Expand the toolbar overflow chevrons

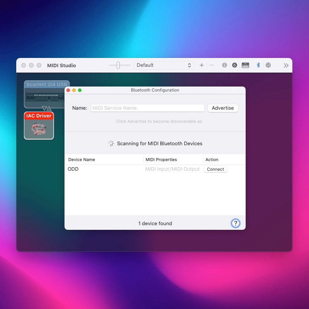click(286, 65)
